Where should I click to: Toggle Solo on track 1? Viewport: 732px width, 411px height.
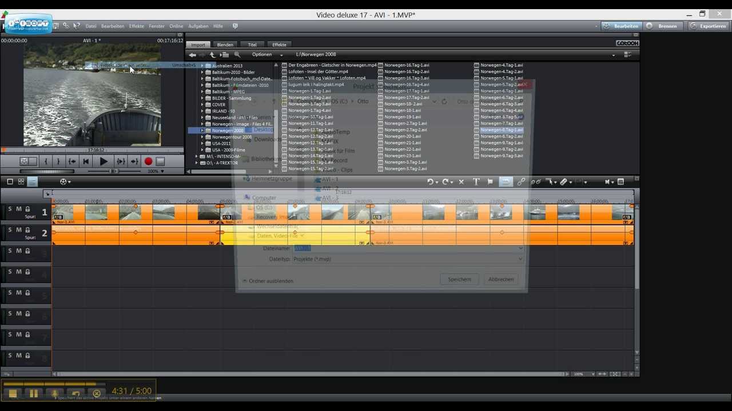[x=10, y=209]
